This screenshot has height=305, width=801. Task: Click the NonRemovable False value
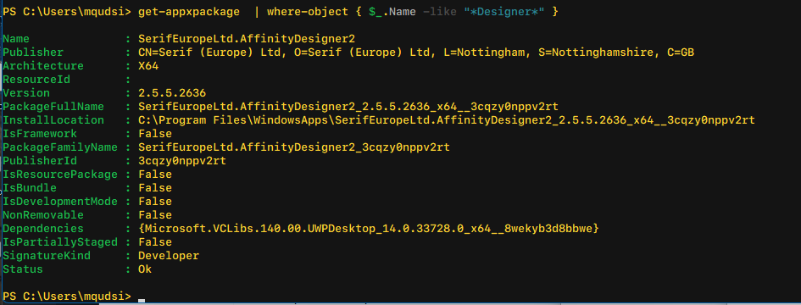pyautogui.click(x=155, y=215)
